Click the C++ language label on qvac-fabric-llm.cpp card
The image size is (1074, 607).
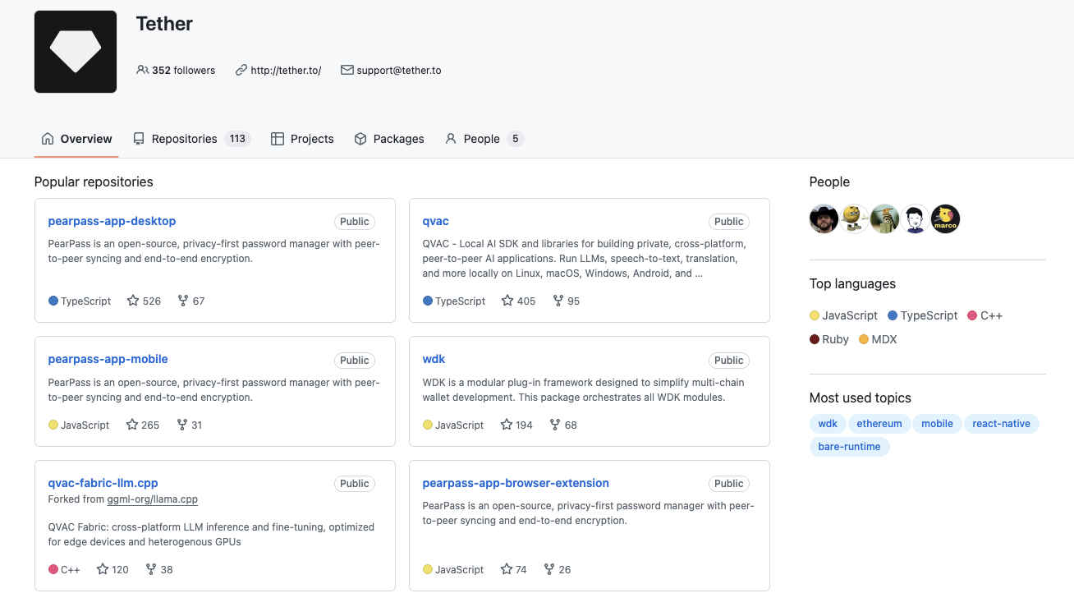click(x=71, y=570)
